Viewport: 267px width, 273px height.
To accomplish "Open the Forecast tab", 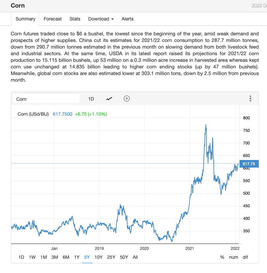I will (x=53, y=19).
